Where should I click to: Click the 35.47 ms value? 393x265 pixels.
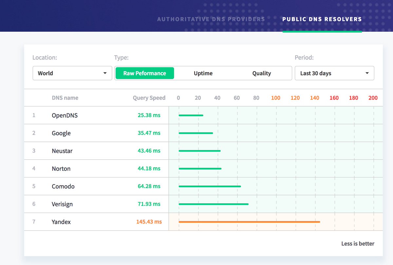coord(149,133)
